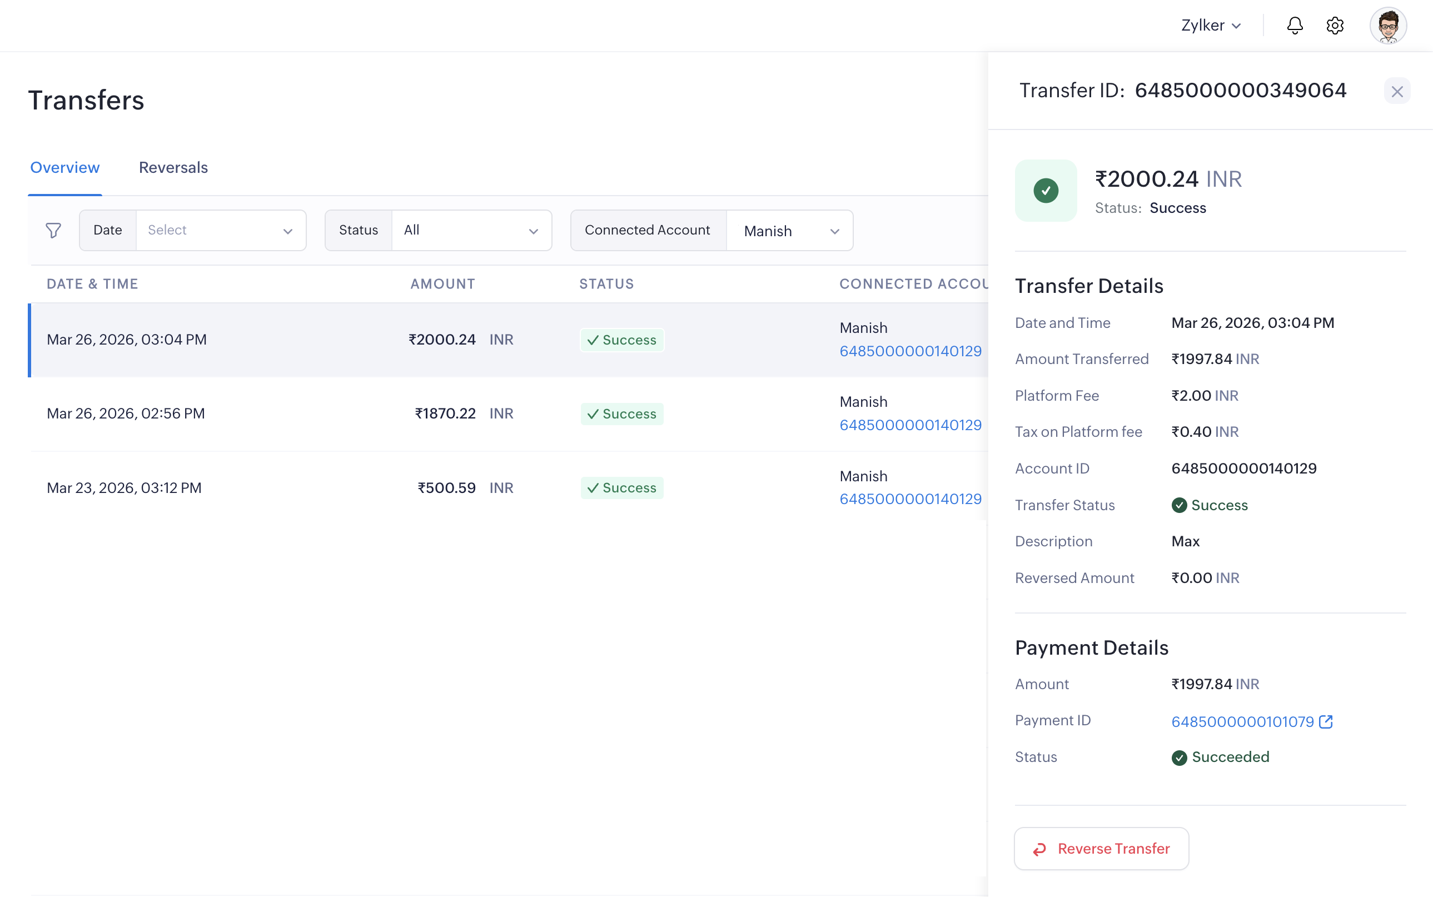Expand the Zylker organization dropdown
Viewport: 1433px width, 897px height.
point(1211,26)
